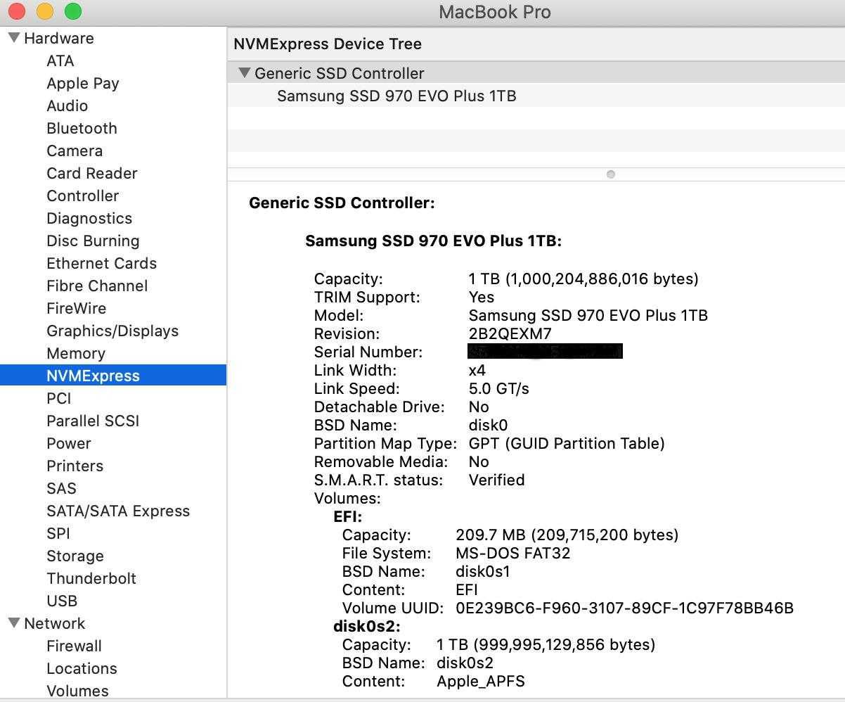Collapse the Network section triangle

tap(13, 623)
